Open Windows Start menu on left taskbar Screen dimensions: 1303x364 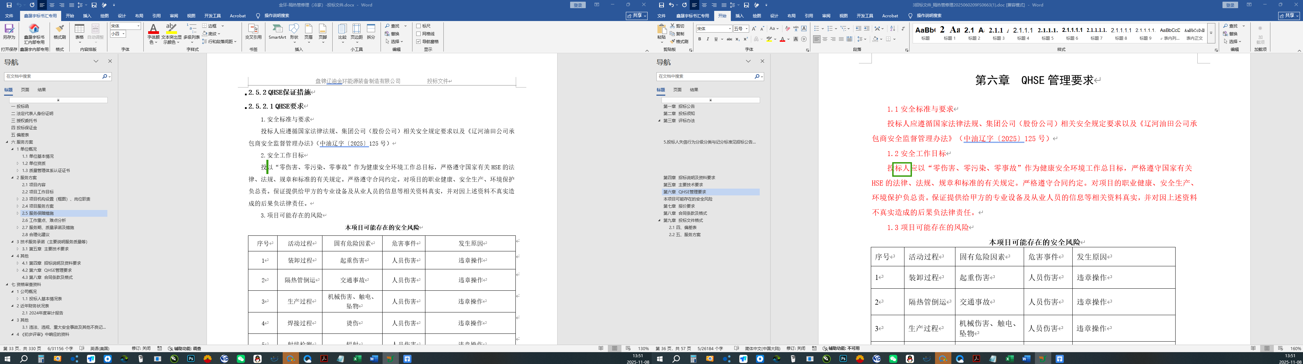7,359
